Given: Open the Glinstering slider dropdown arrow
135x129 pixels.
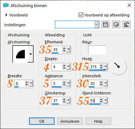Looking at the screenshot, I should point(69,101).
